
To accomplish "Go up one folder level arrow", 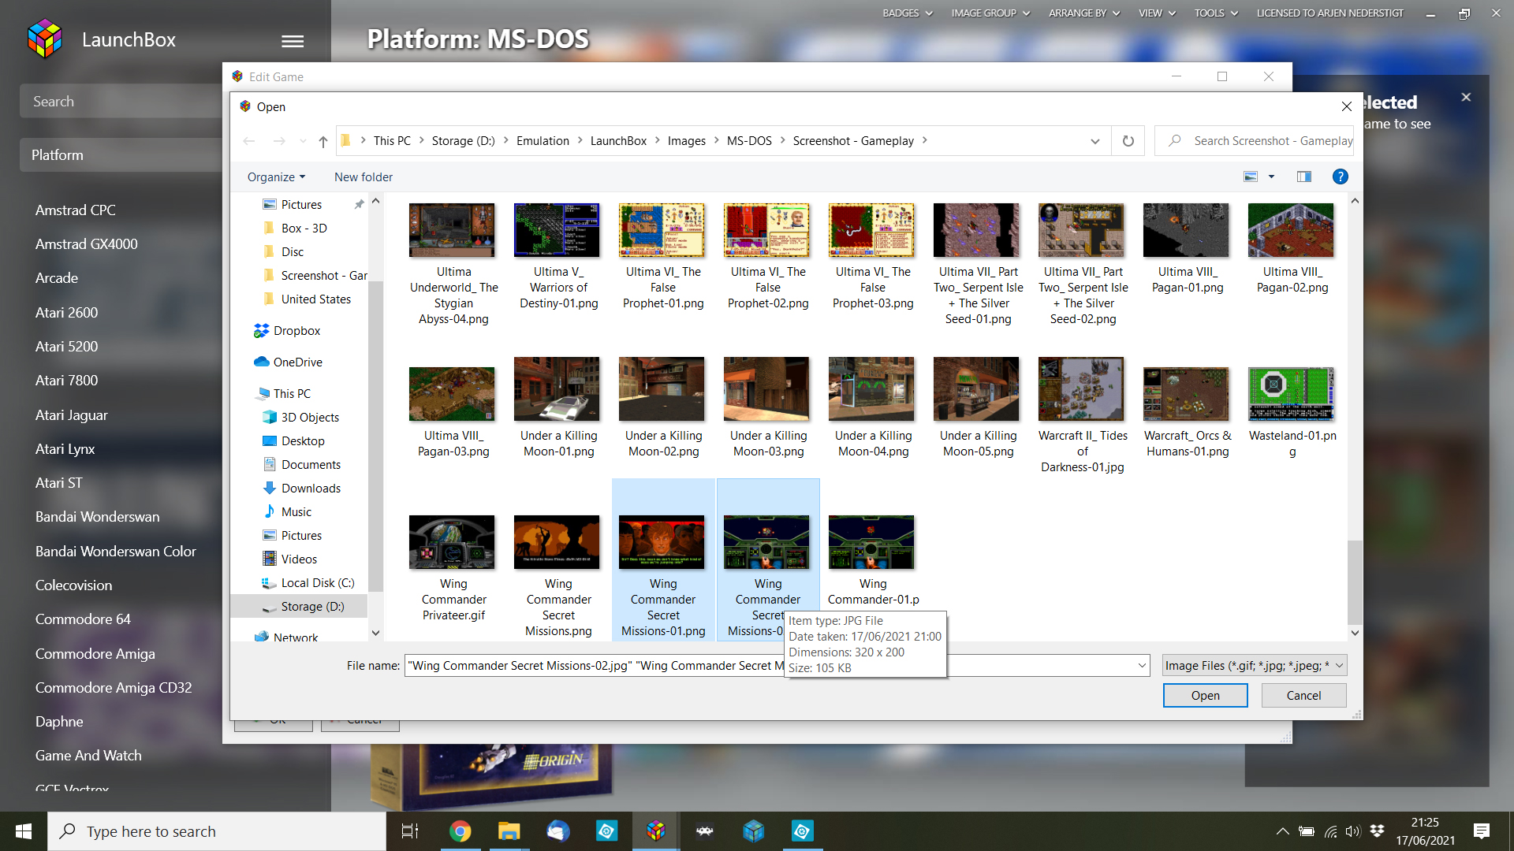I will 323,141.
